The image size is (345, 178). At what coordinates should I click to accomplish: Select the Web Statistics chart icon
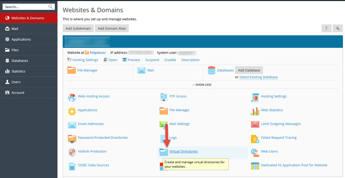(x=255, y=111)
